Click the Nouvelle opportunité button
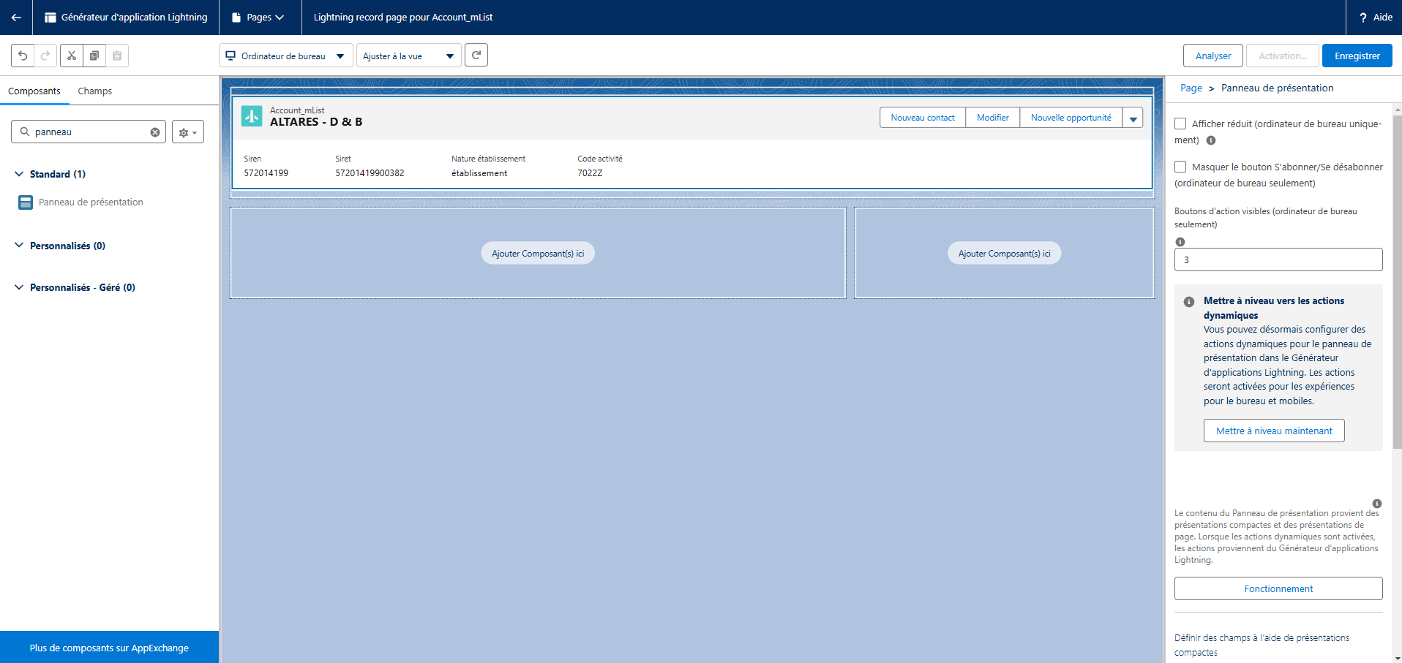The width and height of the screenshot is (1402, 663). tap(1071, 118)
